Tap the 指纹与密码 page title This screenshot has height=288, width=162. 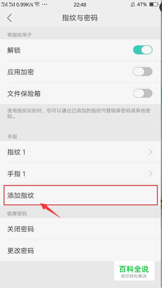click(80, 18)
